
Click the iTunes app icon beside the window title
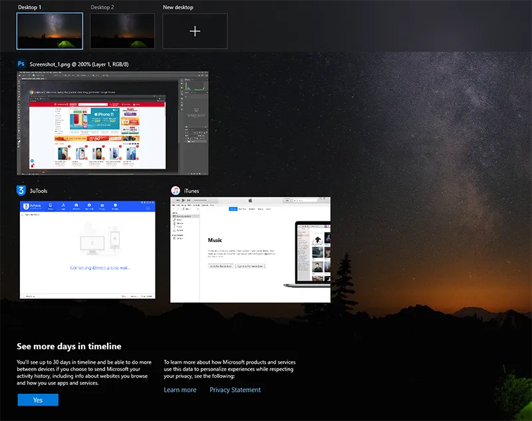(176, 191)
